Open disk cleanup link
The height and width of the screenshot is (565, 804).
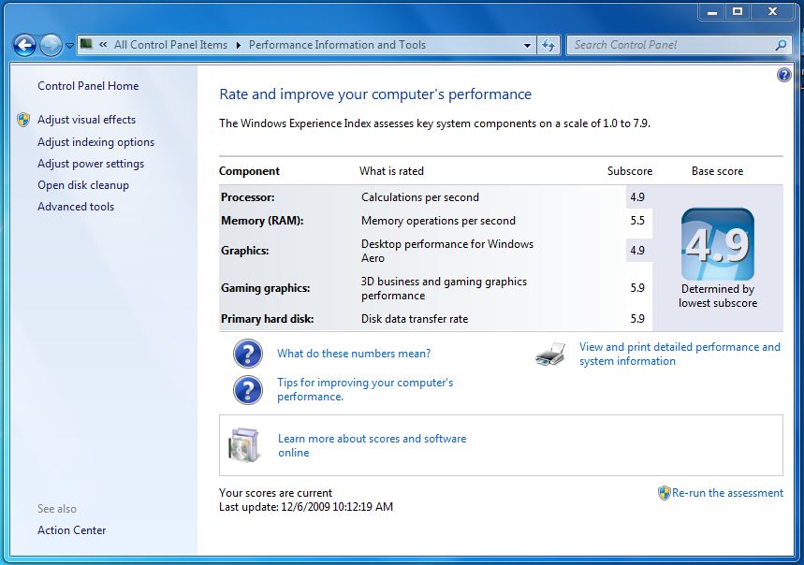83,185
